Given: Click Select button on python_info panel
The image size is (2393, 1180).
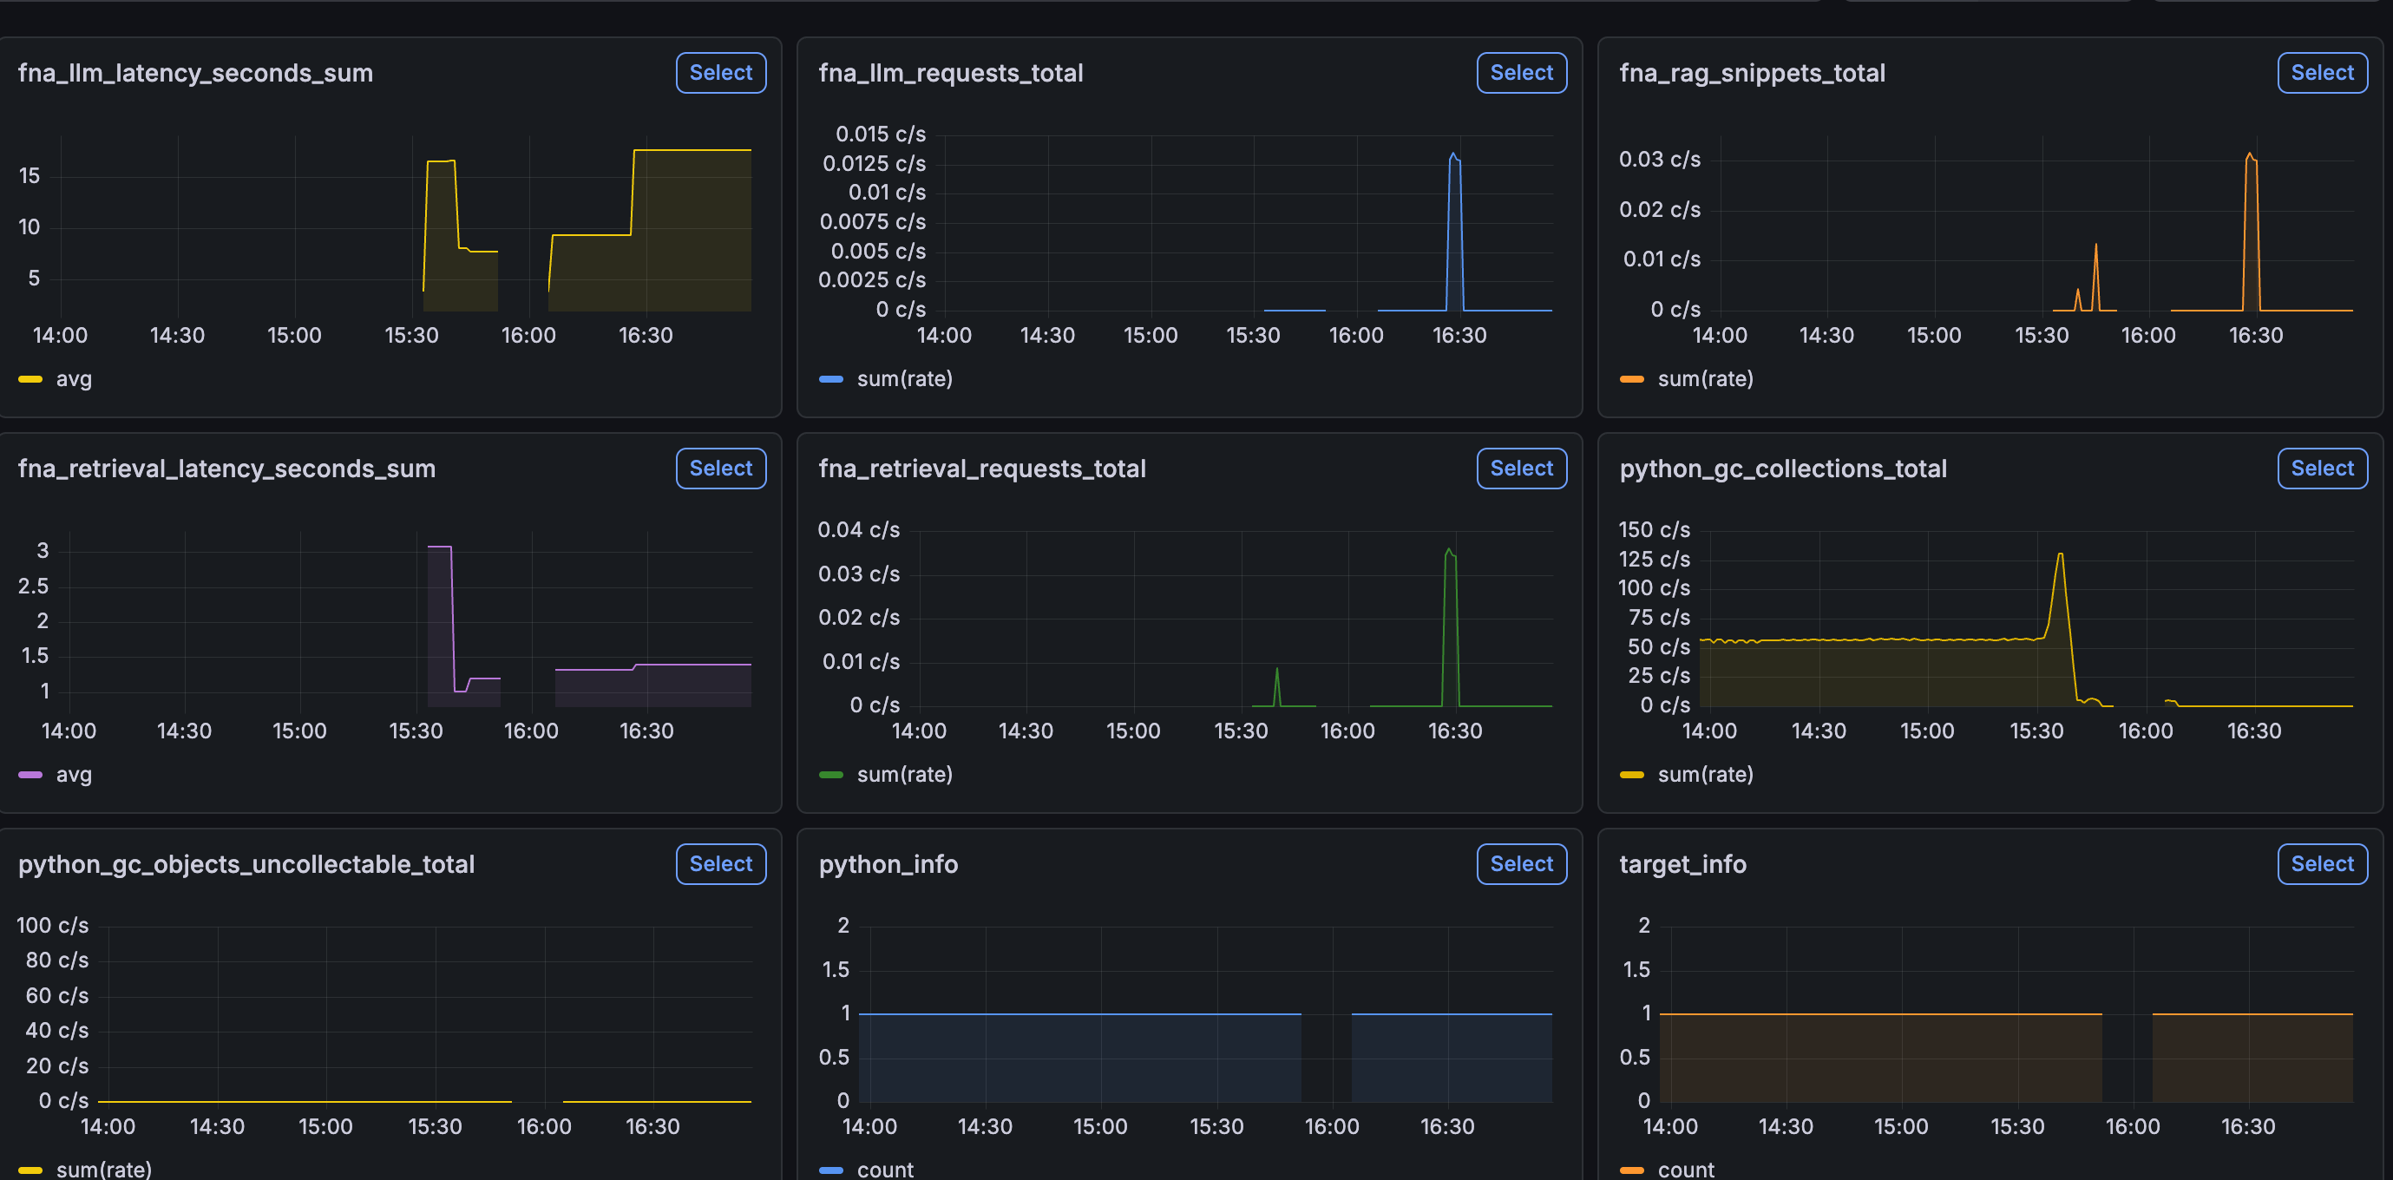Looking at the screenshot, I should point(1521,864).
